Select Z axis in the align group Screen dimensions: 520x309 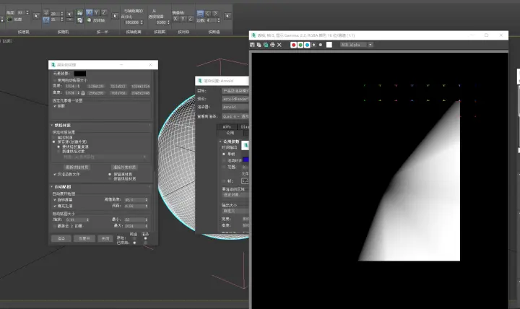(x=104, y=12)
